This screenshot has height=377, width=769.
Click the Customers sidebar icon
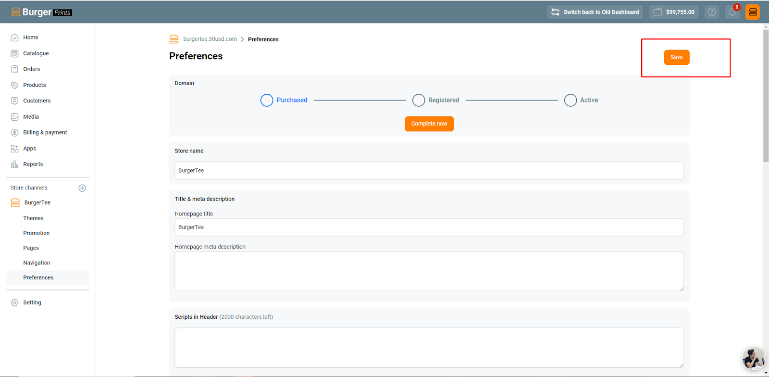(15, 101)
